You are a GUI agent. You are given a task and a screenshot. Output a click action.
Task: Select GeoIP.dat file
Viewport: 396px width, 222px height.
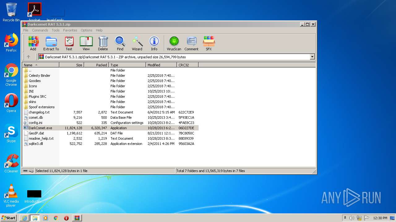pyautogui.click(x=36, y=133)
